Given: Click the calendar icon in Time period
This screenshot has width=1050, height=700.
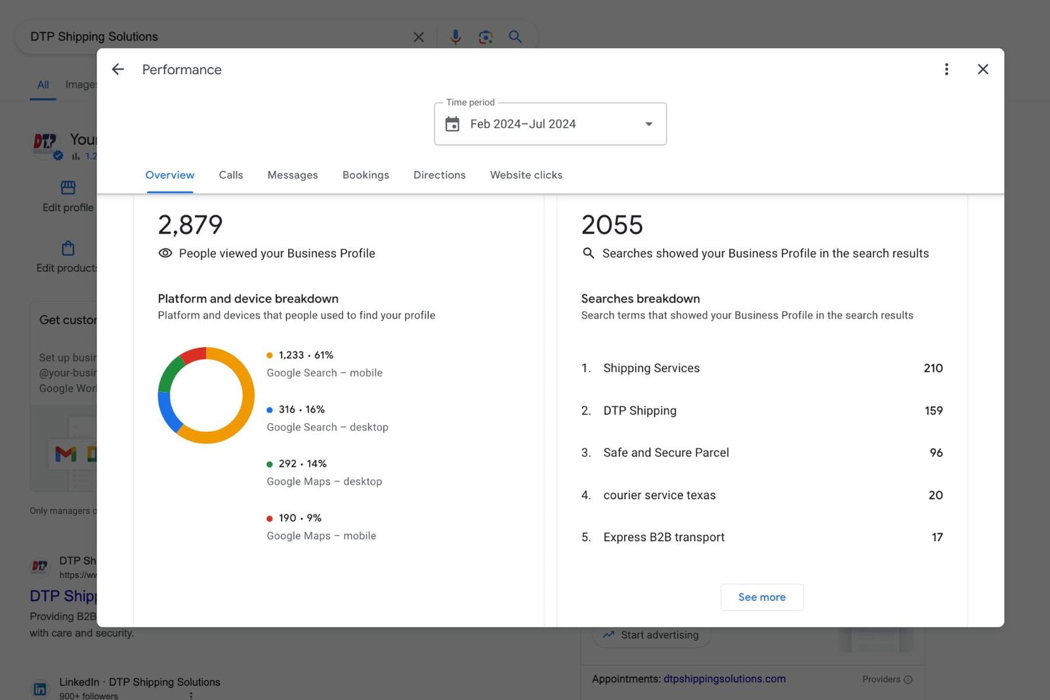Looking at the screenshot, I should (452, 124).
